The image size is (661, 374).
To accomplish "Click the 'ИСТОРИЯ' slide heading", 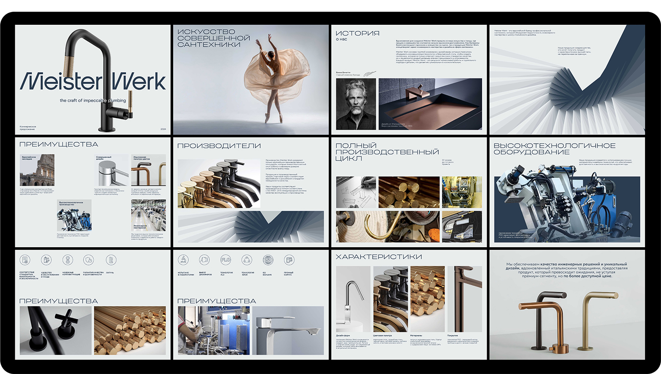I will click(x=357, y=33).
